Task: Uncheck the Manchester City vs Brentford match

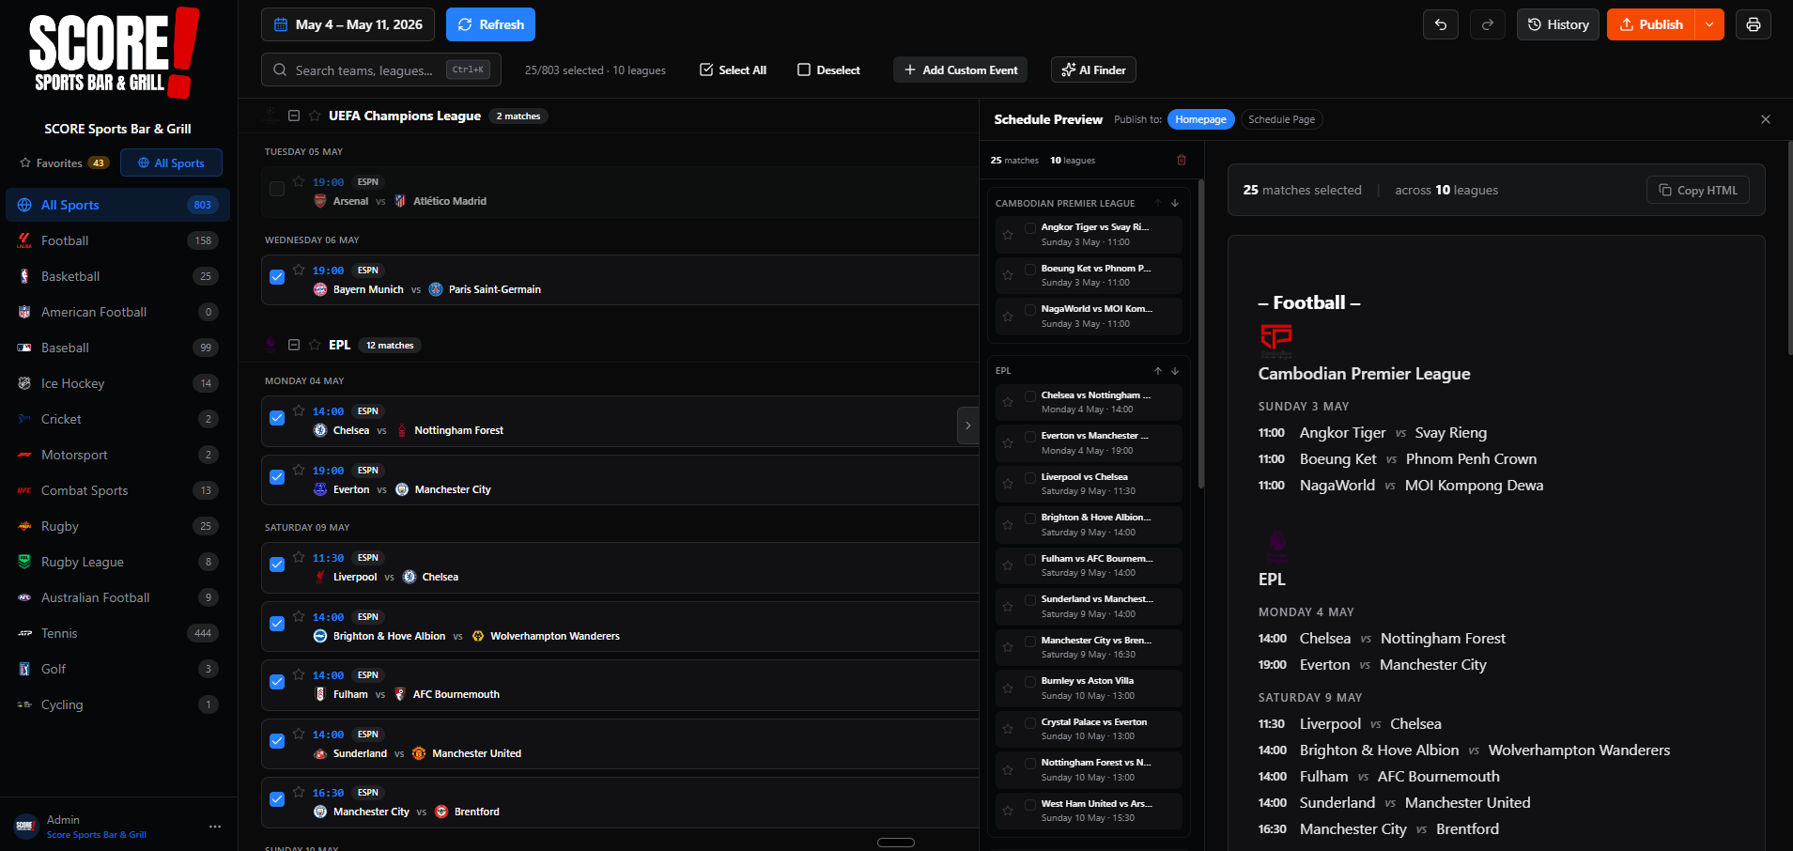Action: tap(277, 799)
